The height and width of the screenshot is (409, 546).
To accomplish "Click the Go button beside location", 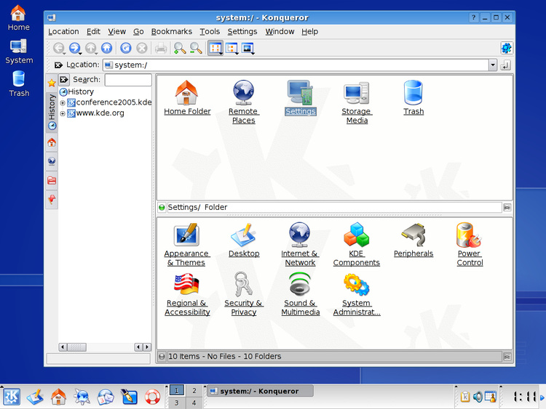I will (506, 65).
